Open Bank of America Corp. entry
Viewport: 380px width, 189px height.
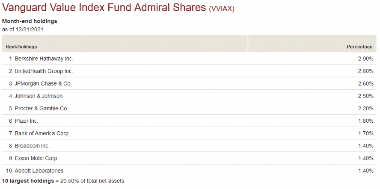pos(42,133)
